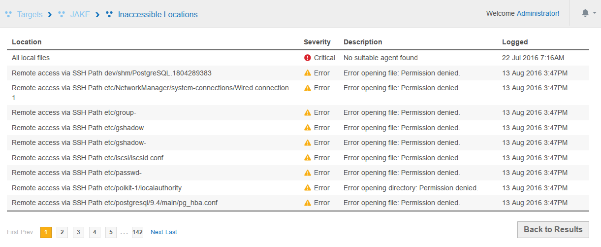Click the warning icon for pg_hba.conf row
Viewport: 601px width, 247px height.
coord(308,203)
